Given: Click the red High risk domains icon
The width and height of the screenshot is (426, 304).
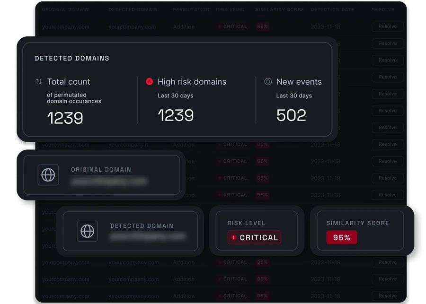Looking at the screenshot, I should point(150,82).
